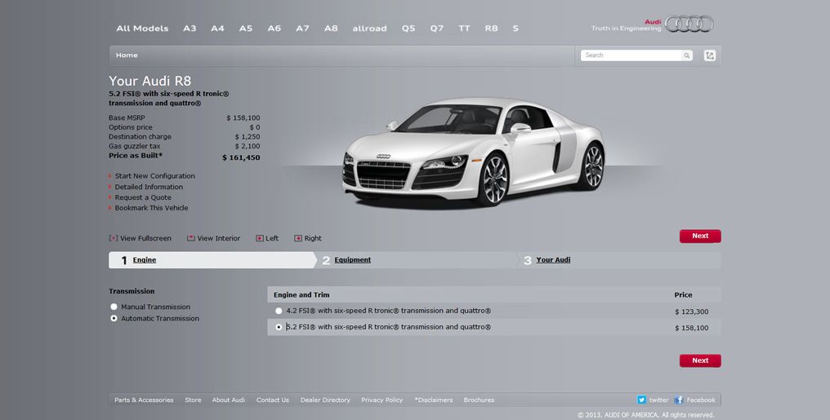
Task: Switch to step 2 Equipment tab
Action: coord(353,260)
